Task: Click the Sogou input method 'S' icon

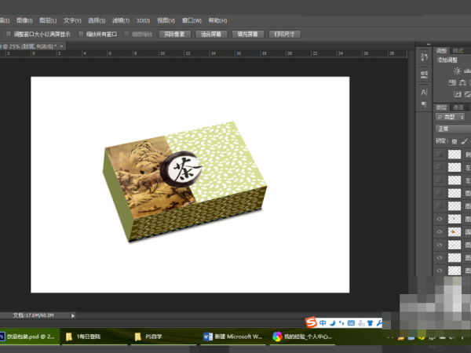Action: (312, 322)
